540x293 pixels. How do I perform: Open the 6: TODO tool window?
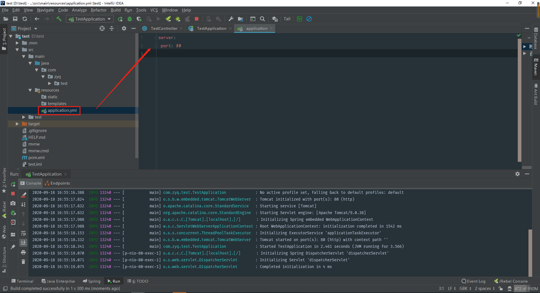138,281
